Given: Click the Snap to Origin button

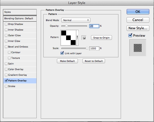Looking at the screenshot, I should click(x=101, y=37).
